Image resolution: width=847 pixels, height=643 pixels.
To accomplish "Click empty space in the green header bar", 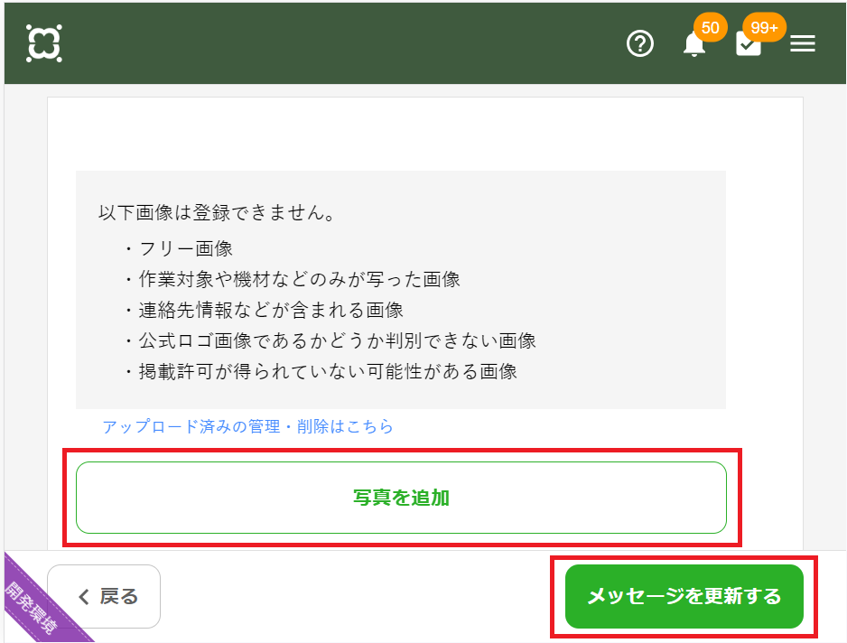I will pyautogui.click(x=343, y=43).
